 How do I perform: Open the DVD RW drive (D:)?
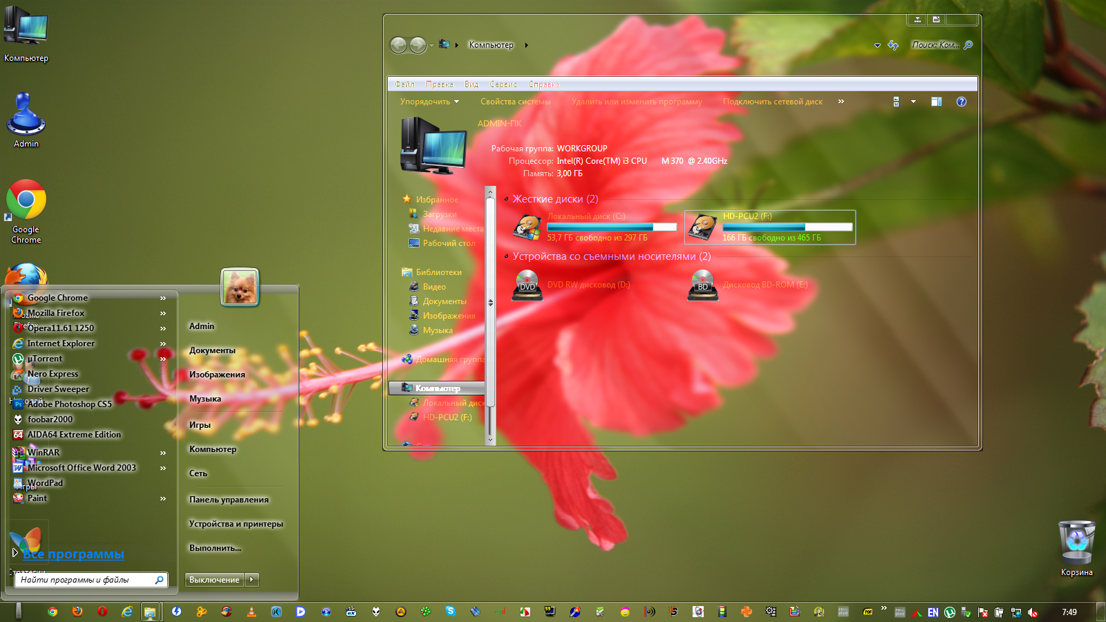(527, 285)
